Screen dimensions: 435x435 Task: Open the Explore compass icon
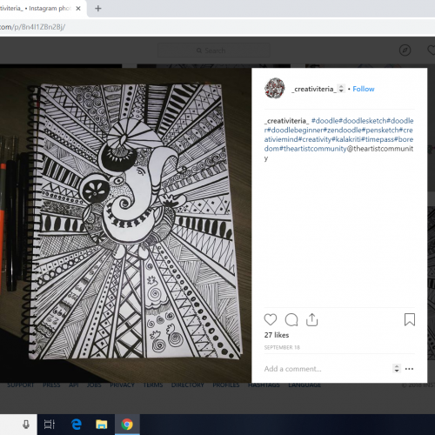[x=405, y=50]
